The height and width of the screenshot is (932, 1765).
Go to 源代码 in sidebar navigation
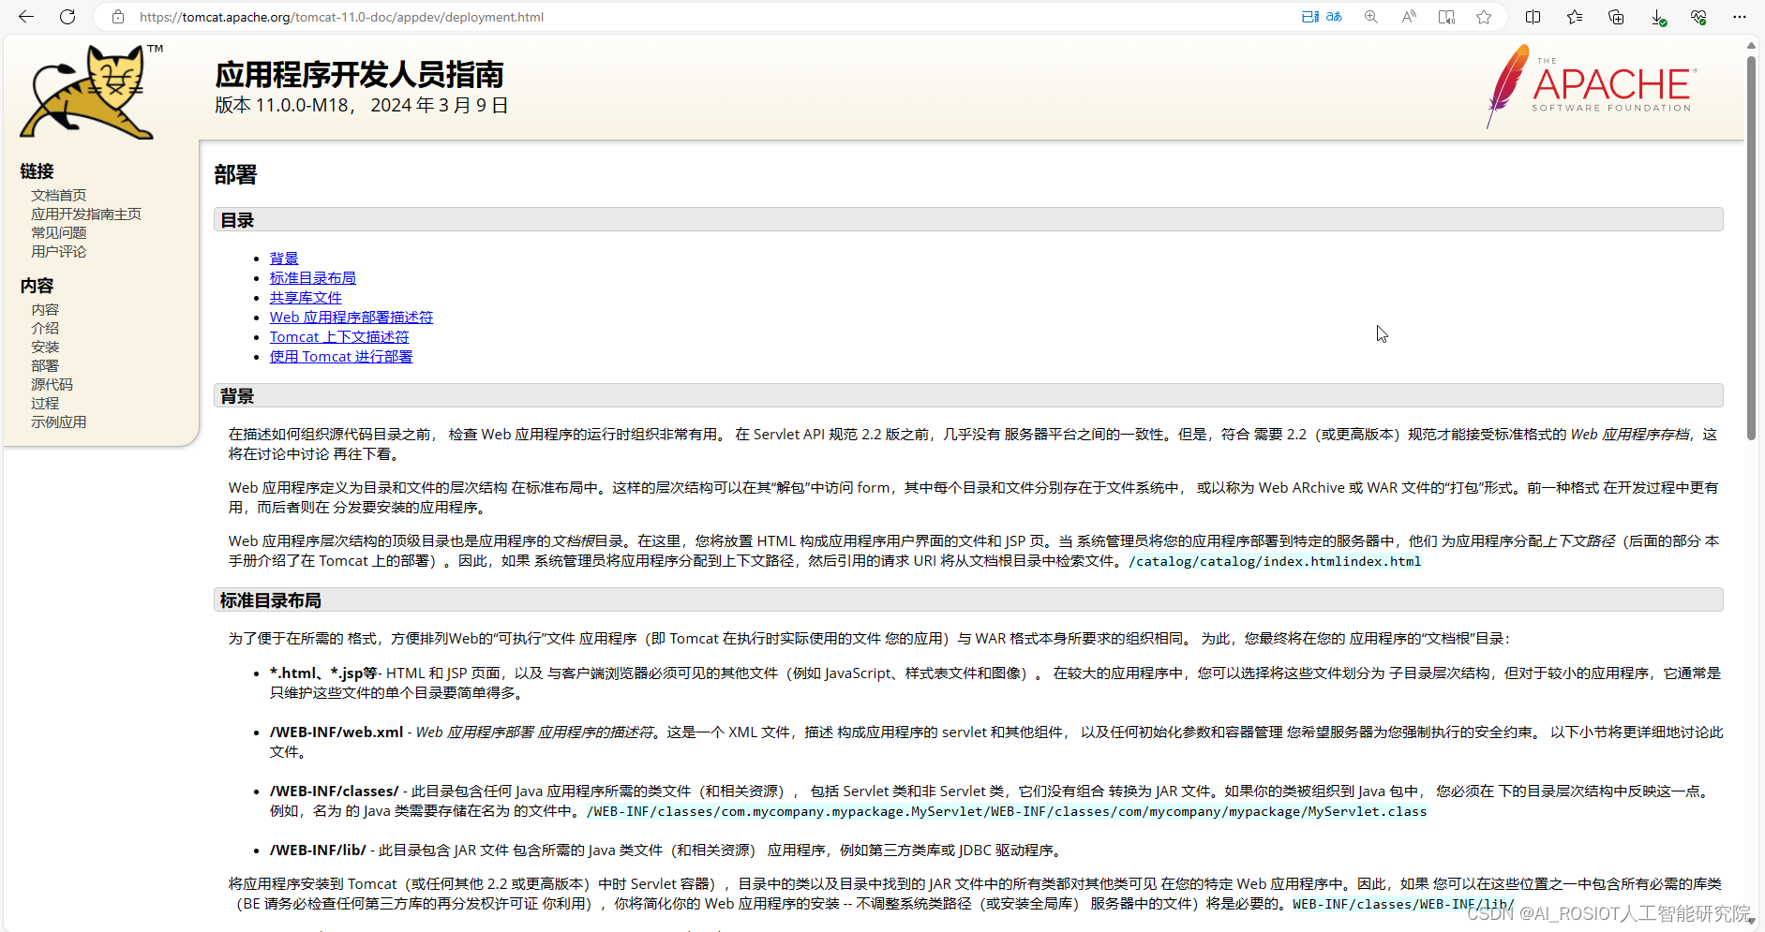(52, 384)
